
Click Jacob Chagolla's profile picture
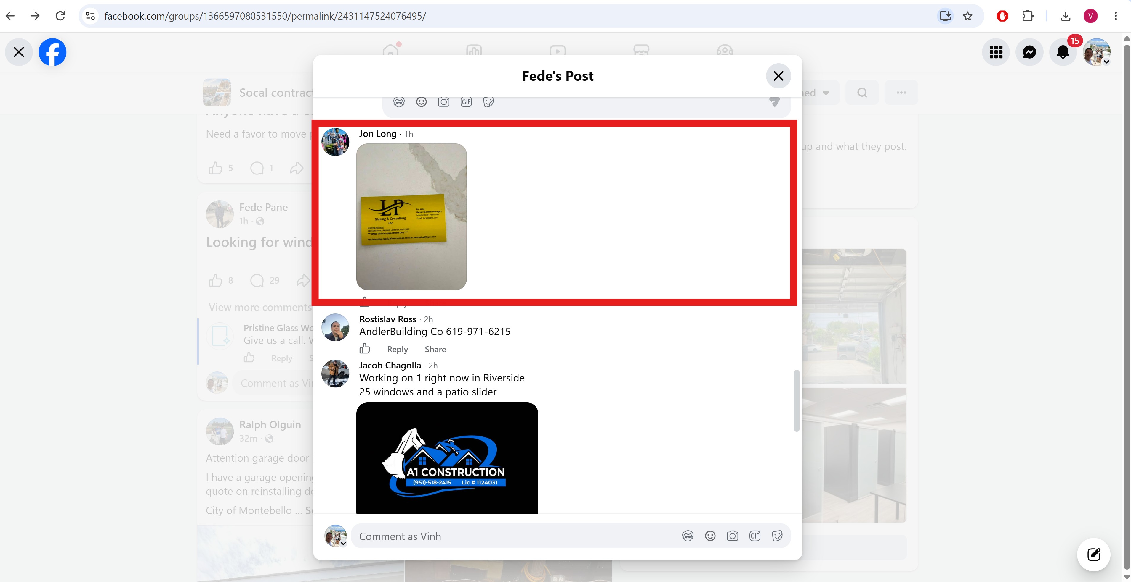[x=335, y=374]
